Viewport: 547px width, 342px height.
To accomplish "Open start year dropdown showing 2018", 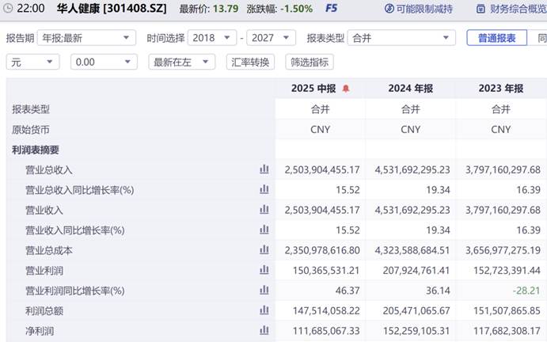I will (x=214, y=38).
